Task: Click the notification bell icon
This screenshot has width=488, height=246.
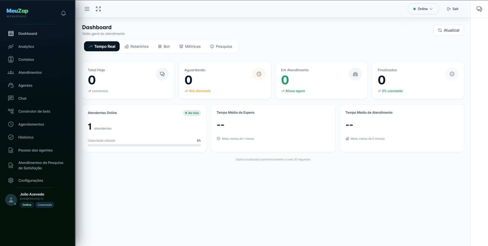Action: 63,13
